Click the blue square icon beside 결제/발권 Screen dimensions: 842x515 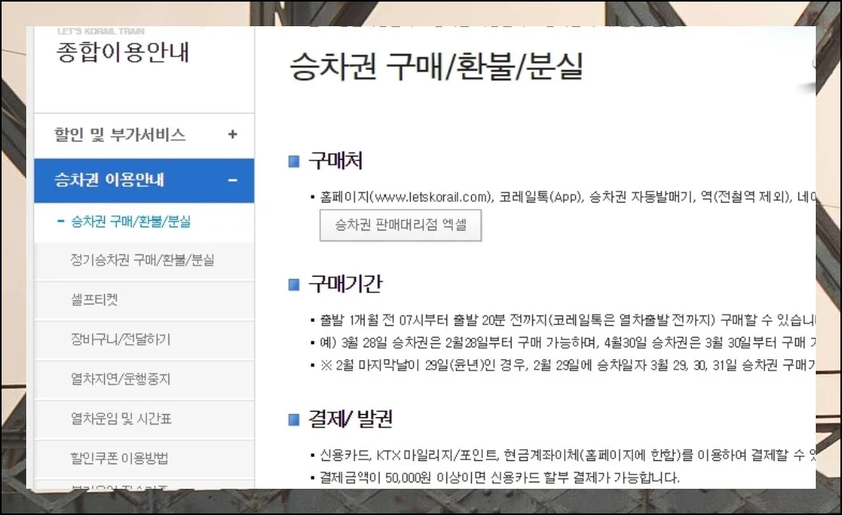pyautogui.click(x=294, y=420)
